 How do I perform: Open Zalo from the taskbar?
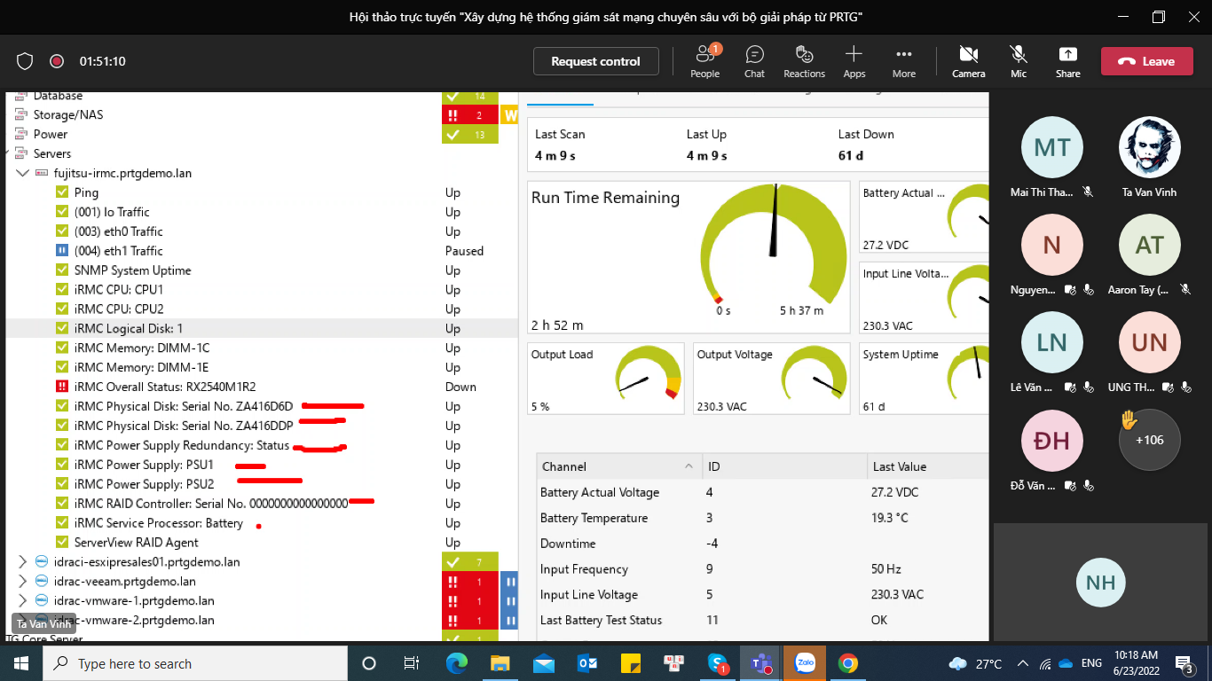[805, 663]
